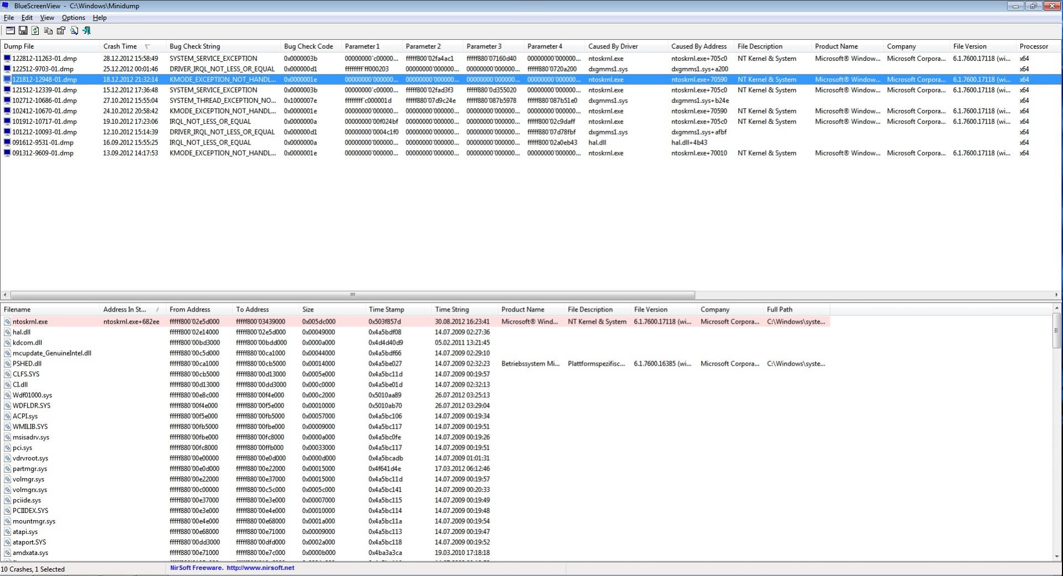Viewport: 1063px width, 576px height.
Task: Click dxgmms1.sys+a200 caused by address
Action: (x=699, y=69)
